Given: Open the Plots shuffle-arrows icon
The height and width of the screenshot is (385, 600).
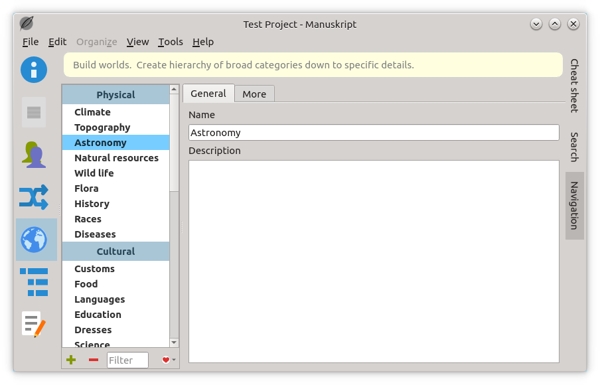Looking at the screenshot, I should [34, 197].
